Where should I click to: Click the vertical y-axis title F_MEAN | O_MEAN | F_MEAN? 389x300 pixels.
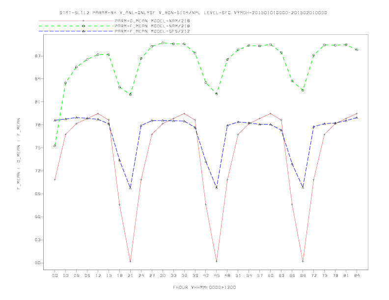point(19,154)
